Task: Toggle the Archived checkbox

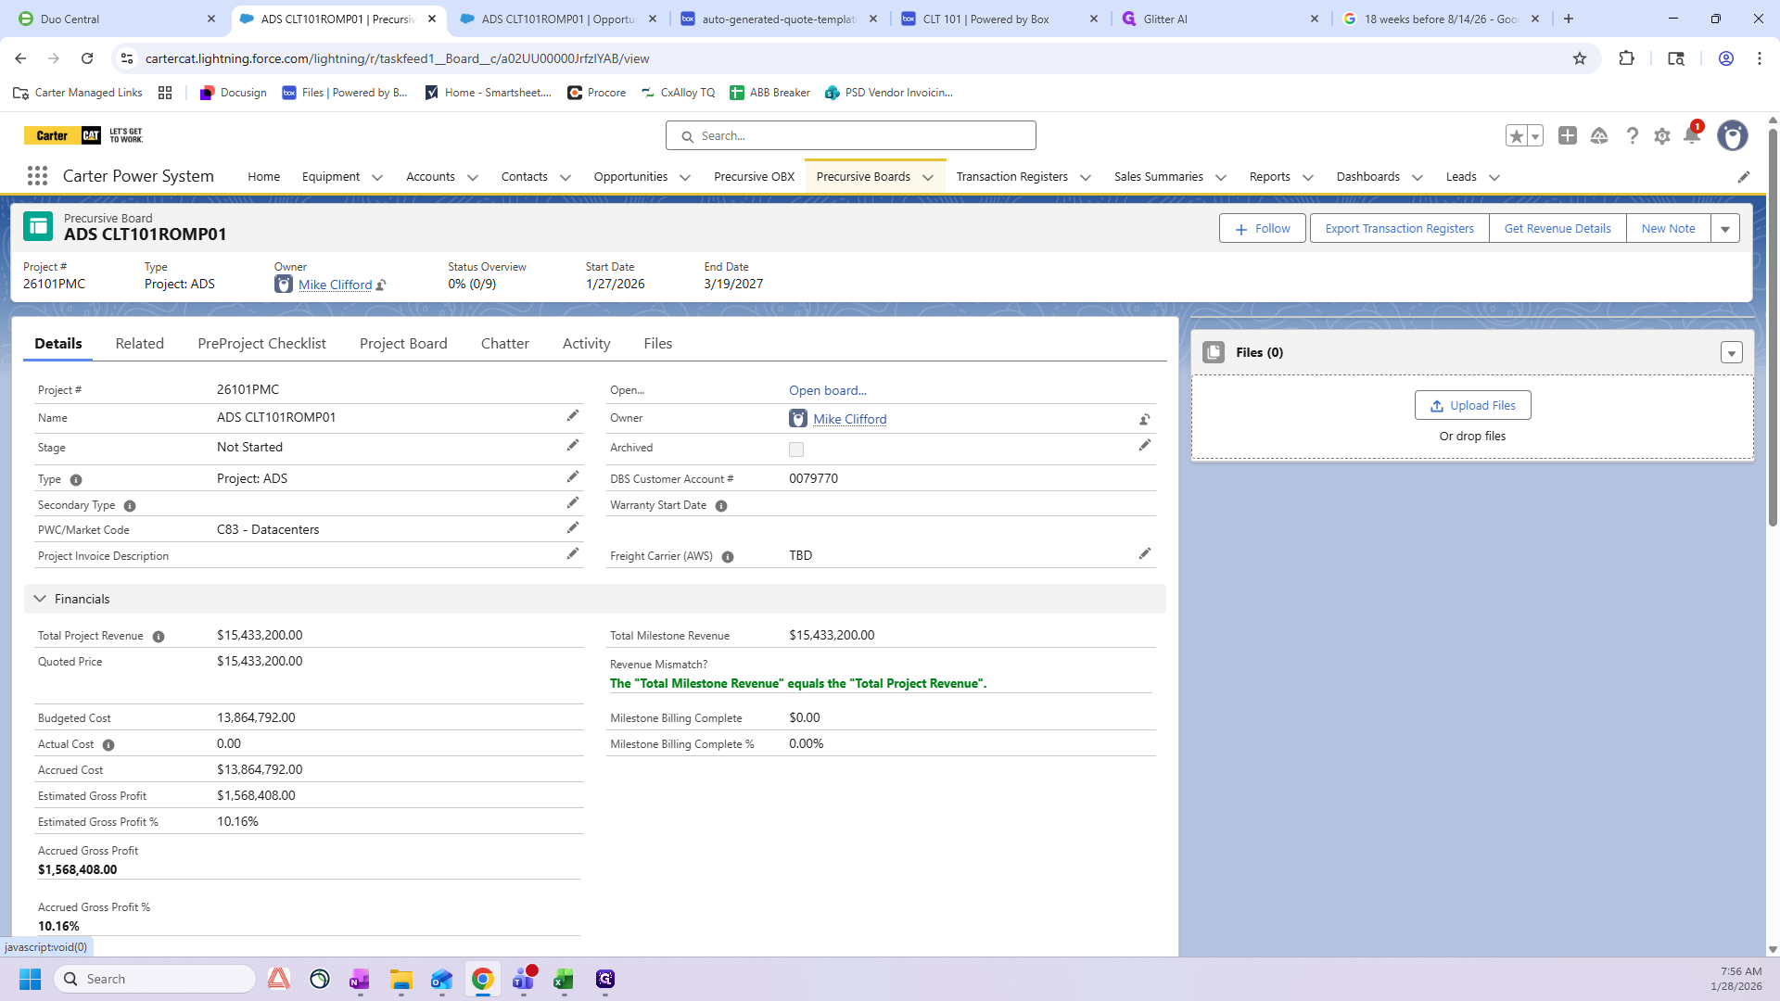Action: [796, 450]
